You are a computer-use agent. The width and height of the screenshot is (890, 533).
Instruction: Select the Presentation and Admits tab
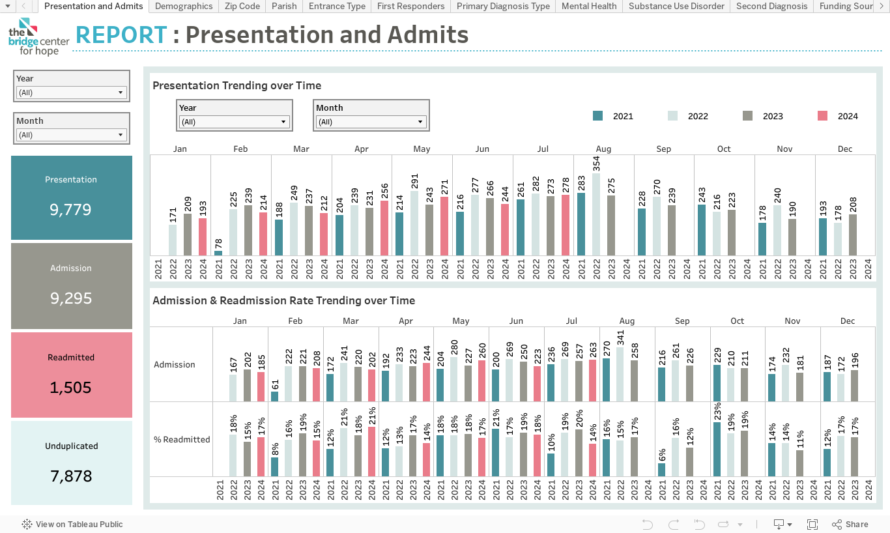coord(94,6)
